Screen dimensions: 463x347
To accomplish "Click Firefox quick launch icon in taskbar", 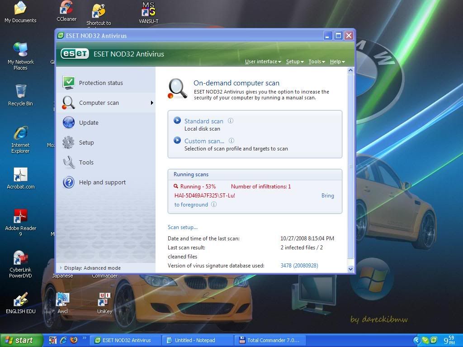I will 74,340.
